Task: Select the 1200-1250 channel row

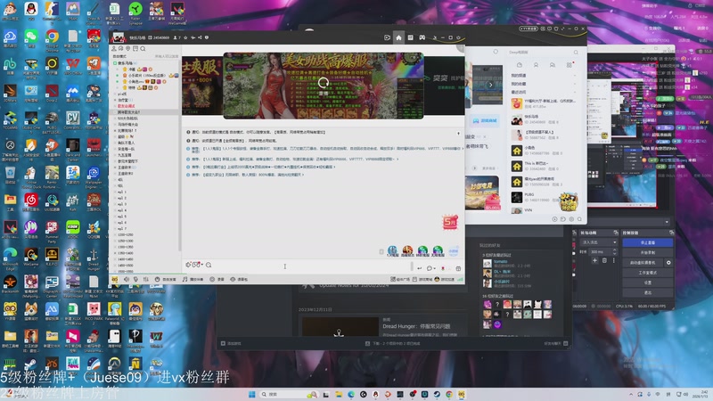Action: pyautogui.click(x=126, y=234)
